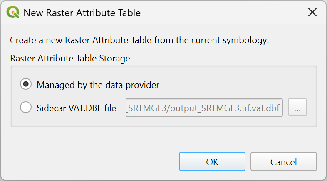Image resolution: width=327 pixels, height=181 pixels.
Task: Click the description text about current symbology
Action: coord(139,41)
